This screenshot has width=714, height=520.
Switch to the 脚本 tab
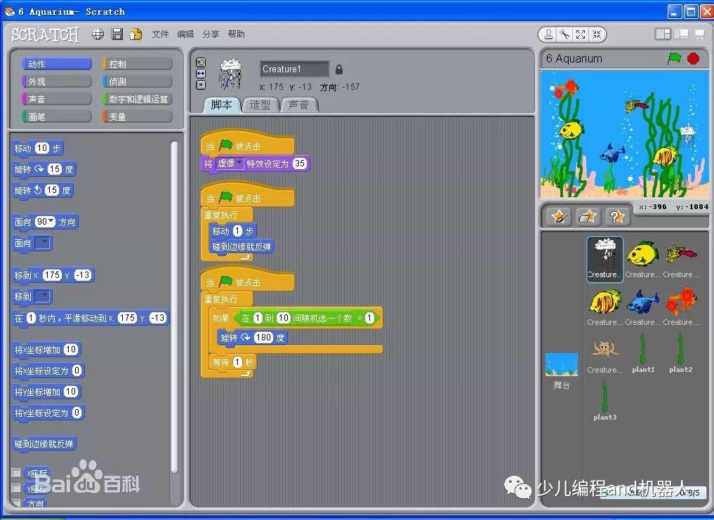click(222, 105)
